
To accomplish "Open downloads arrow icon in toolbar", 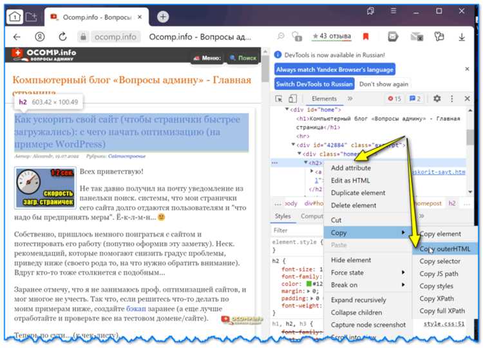I will click(462, 37).
